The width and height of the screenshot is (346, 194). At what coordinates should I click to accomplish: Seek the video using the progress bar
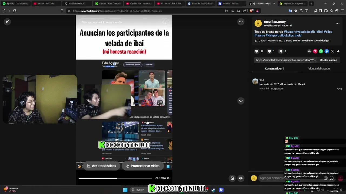(115, 178)
